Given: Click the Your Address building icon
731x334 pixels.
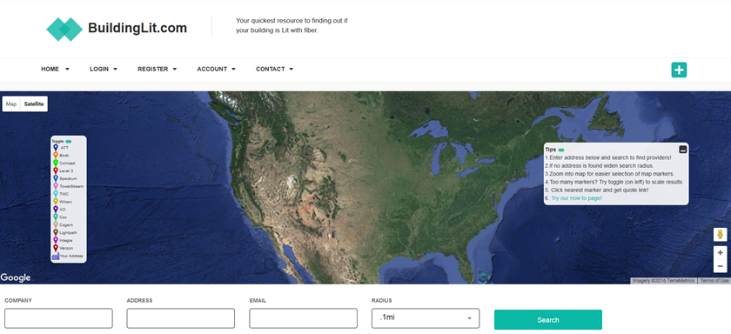Looking at the screenshot, I should pos(55,256).
